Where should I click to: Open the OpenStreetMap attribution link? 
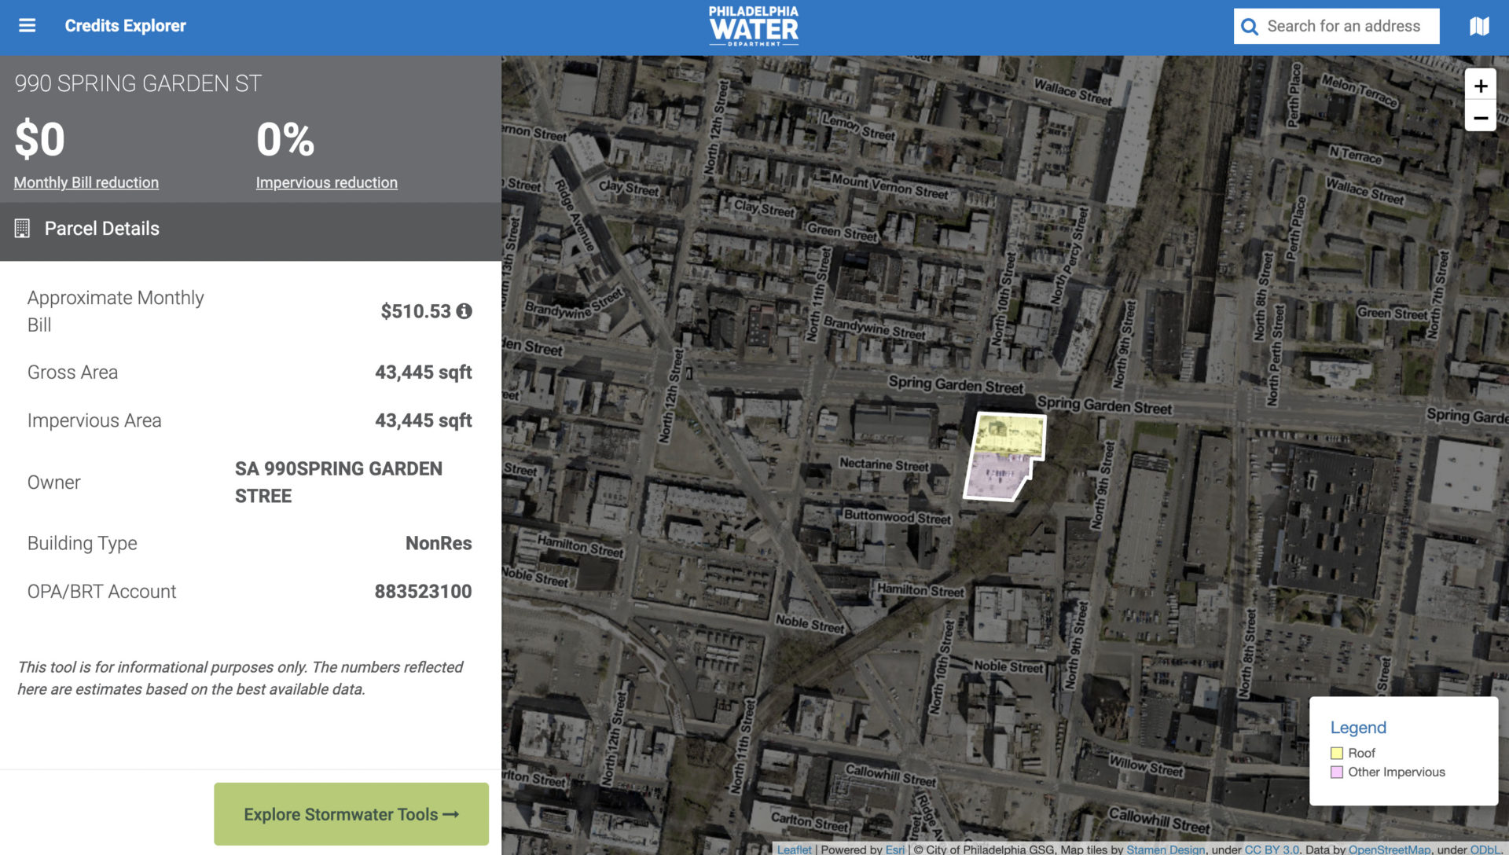[1389, 849]
